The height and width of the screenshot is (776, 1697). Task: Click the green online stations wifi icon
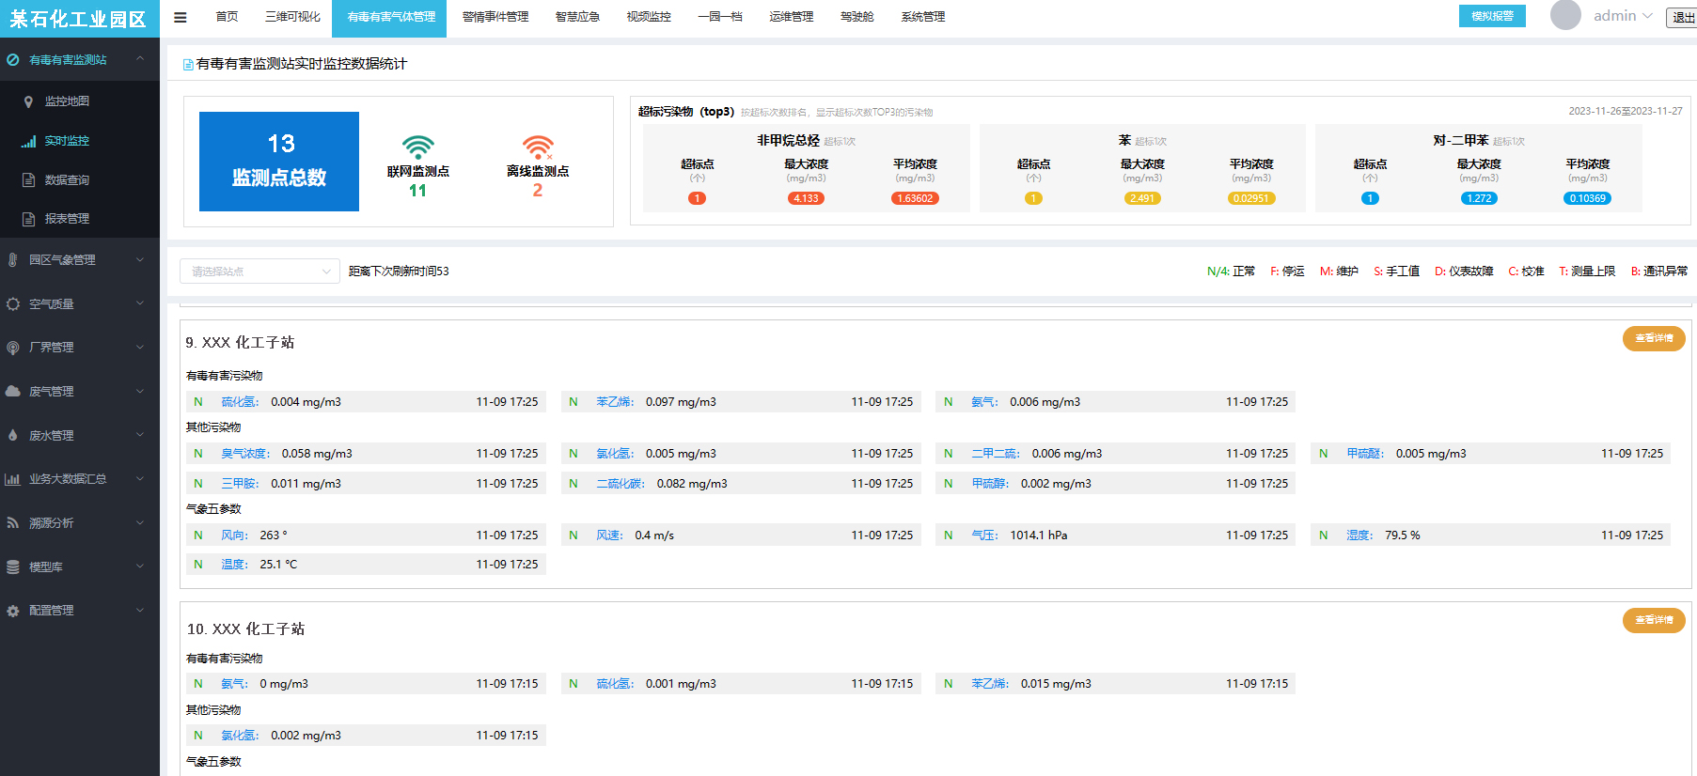[x=417, y=147]
